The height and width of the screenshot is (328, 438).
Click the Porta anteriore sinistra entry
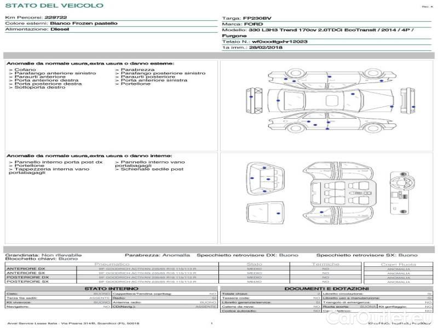click(x=151, y=80)
